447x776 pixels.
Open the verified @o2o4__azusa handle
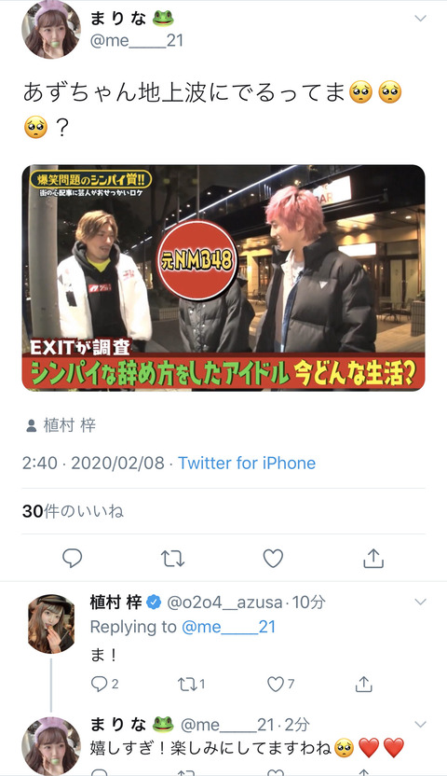click(224, 603)
